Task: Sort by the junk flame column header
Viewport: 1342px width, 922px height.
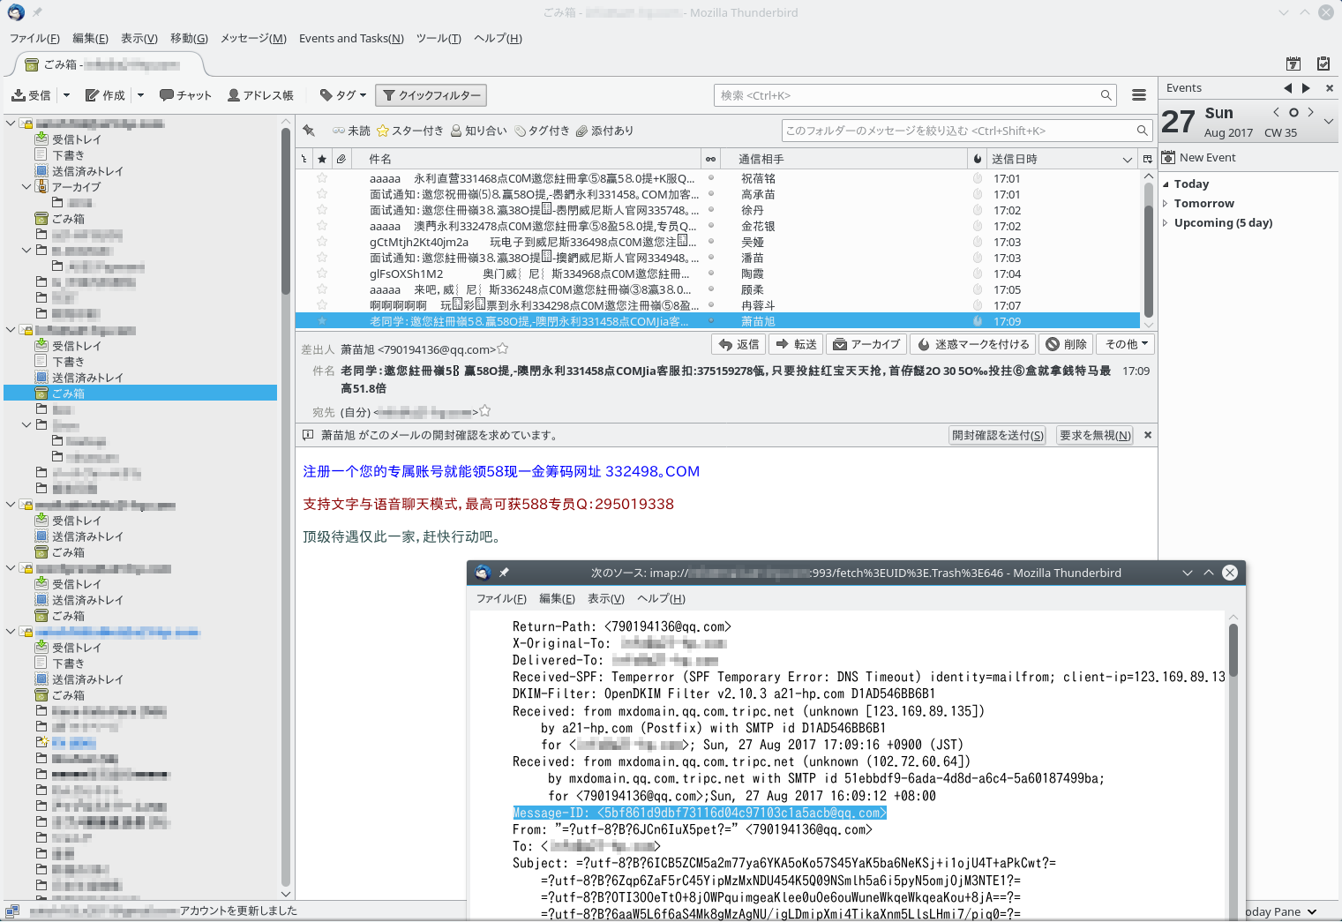Action: 977,159
